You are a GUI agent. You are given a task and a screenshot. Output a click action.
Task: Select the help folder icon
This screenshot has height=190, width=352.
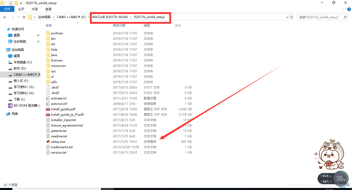[48, 49]
